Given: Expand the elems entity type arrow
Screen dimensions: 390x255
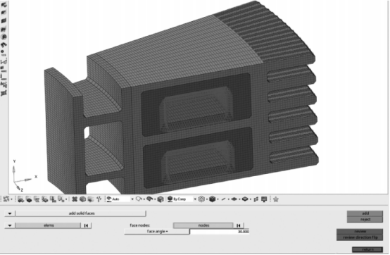Looking at the screenshot, I should 10,225.
